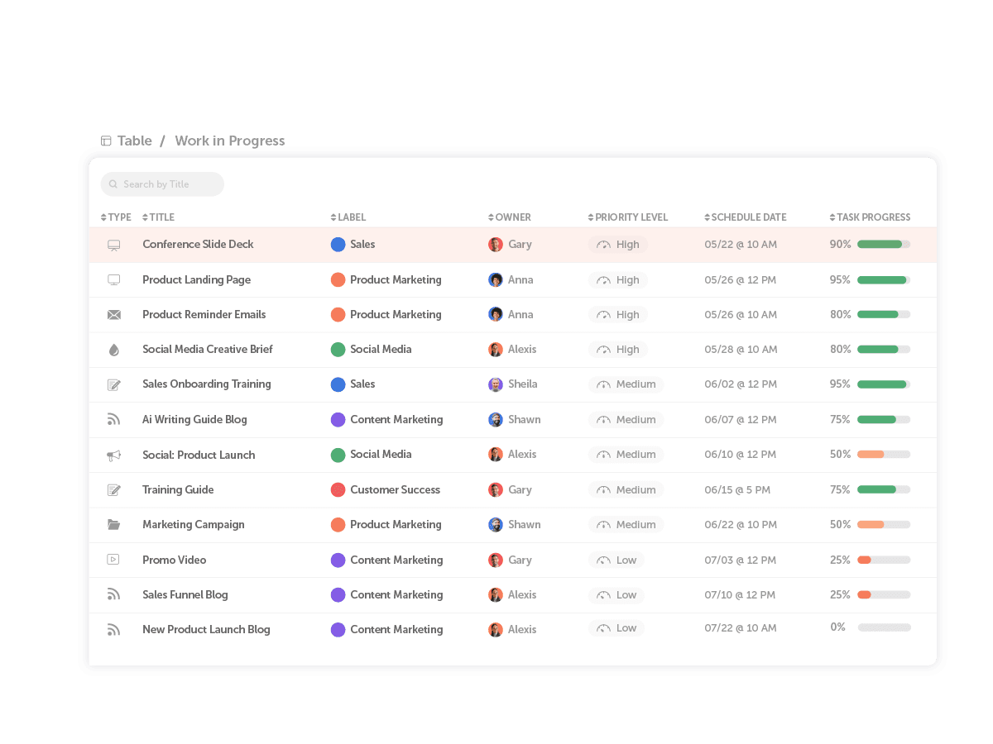
Task: Click the megaphone icon for Social: Product Launch
Action: [x=114, y=455]
